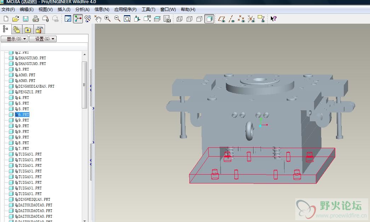Select 4.PRT in the model tree

[x=24, y=98]
